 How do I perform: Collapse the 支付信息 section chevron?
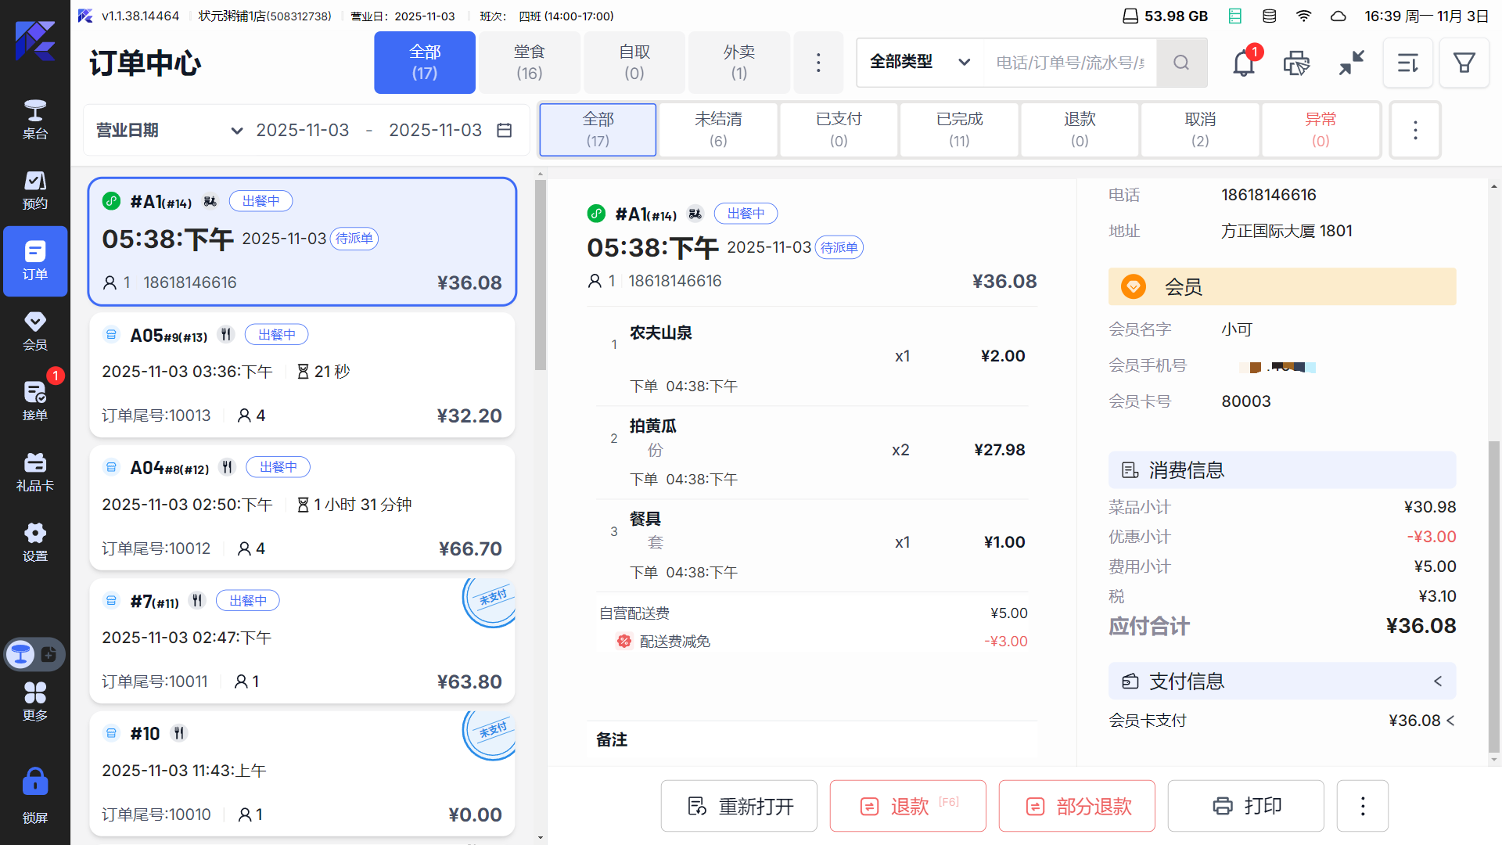click(x=1437, y=681)
